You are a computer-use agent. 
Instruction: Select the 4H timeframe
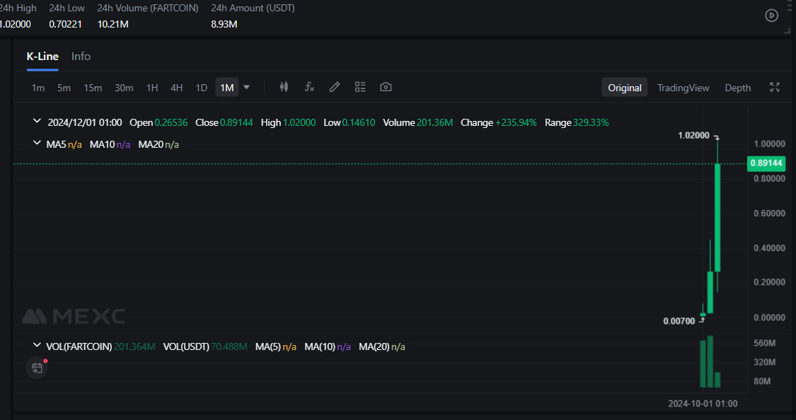coord(177,88)
